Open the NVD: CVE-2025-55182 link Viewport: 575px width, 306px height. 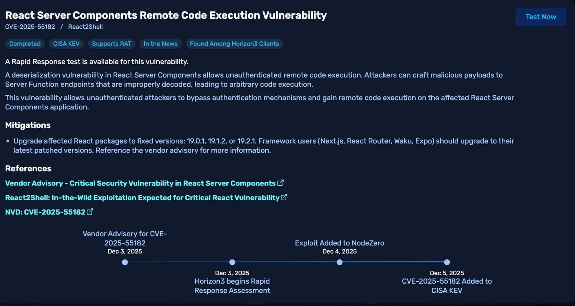45,212
